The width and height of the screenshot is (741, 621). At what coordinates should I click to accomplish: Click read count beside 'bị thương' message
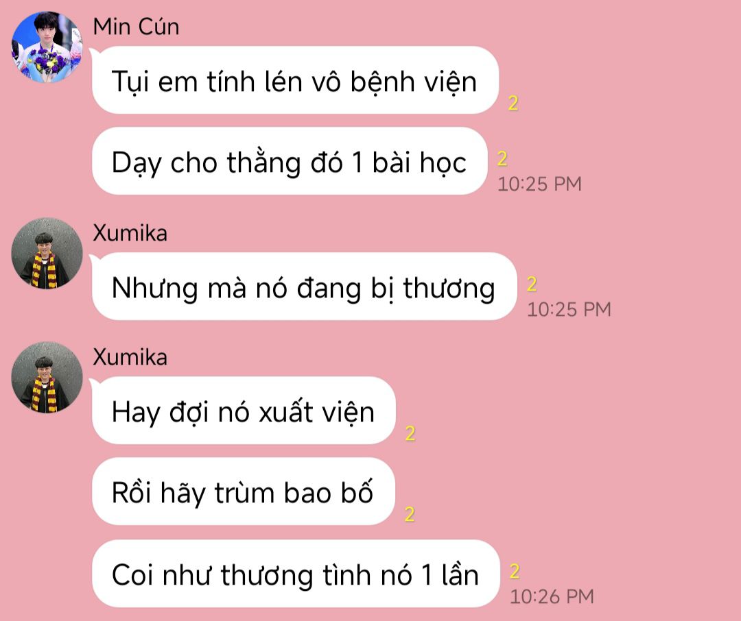click(x=532, y=284)
